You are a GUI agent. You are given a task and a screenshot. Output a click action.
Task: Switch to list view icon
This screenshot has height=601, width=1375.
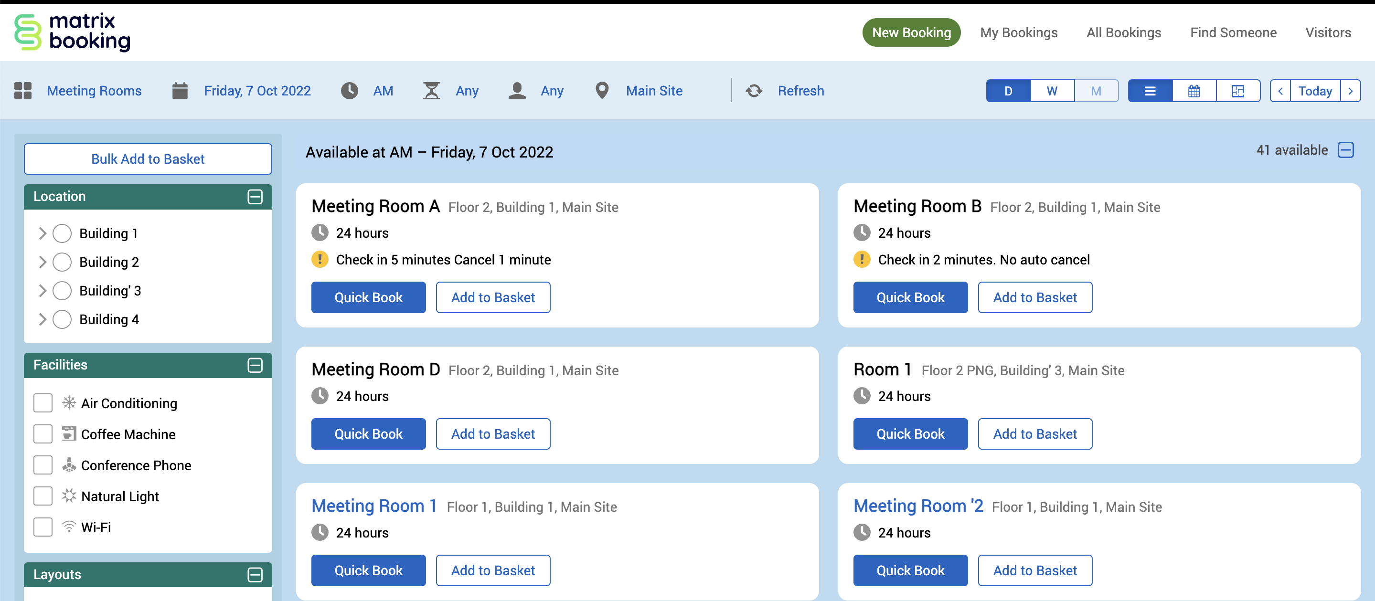point(1150,91)
